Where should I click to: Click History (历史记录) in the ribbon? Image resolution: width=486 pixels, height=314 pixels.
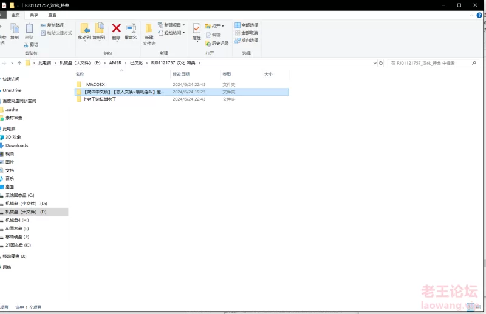pos(217,43)
